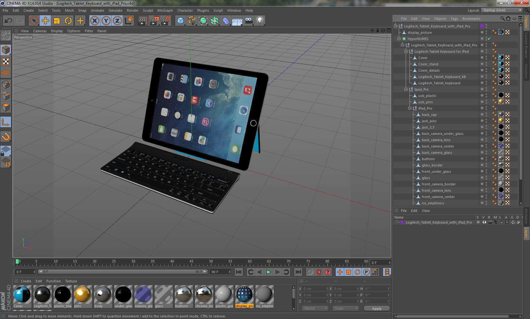This screenshot has width=530, height=319.
Task: Search objects with magnifier icon
Action: pos(502,19)
